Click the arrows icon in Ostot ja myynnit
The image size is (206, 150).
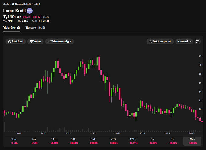(x=151, y=41)
